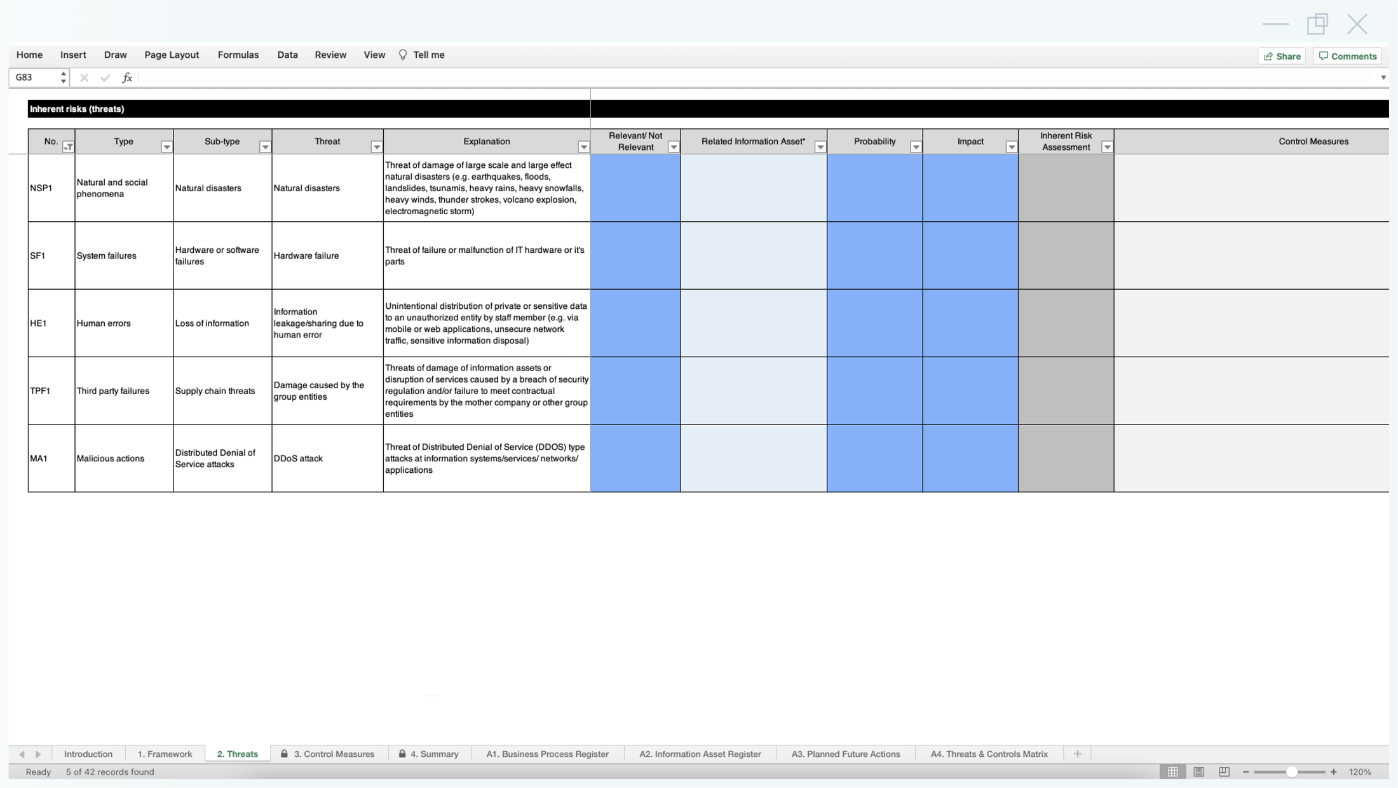
Task: Click the zoom out minus icon
Action: [1247, 771]
